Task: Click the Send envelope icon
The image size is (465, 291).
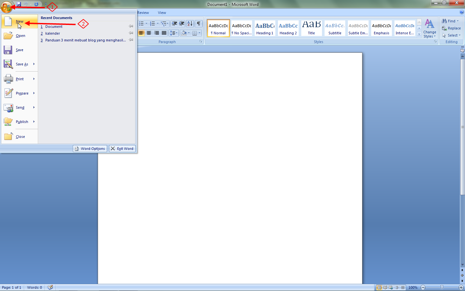Action: 8,107
